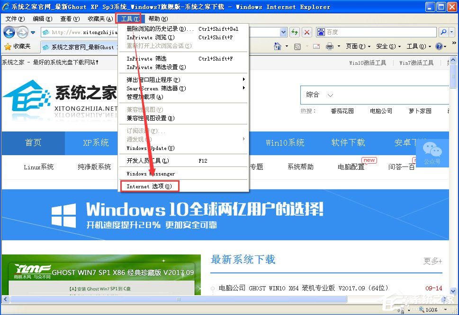Click the Favorites star icon
Viewport: 459px width, 315px height.
click(x=9, y=46)
